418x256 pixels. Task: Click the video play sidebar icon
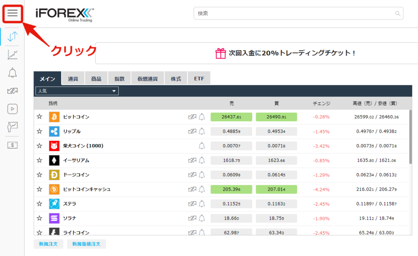[12, 109]
